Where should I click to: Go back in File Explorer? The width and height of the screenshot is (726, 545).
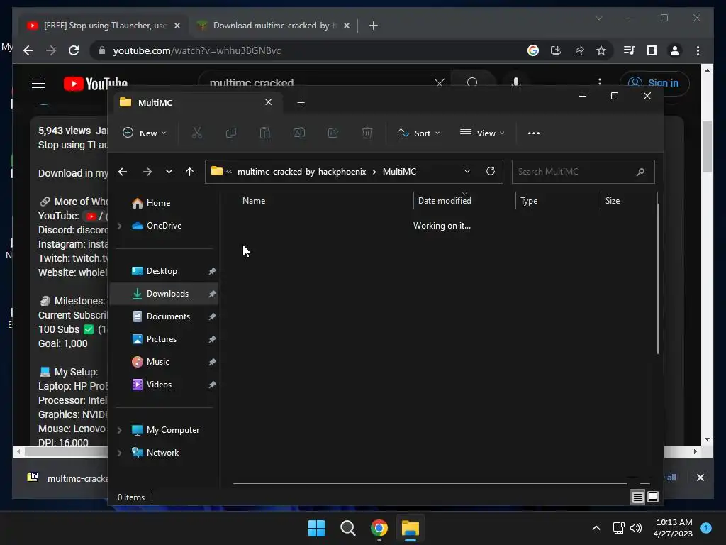(x=123, y=172)
